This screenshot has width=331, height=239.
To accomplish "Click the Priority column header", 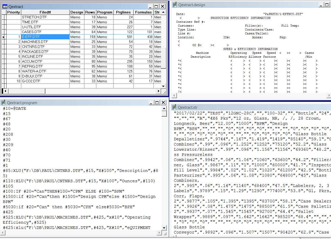I will point(14,12).
